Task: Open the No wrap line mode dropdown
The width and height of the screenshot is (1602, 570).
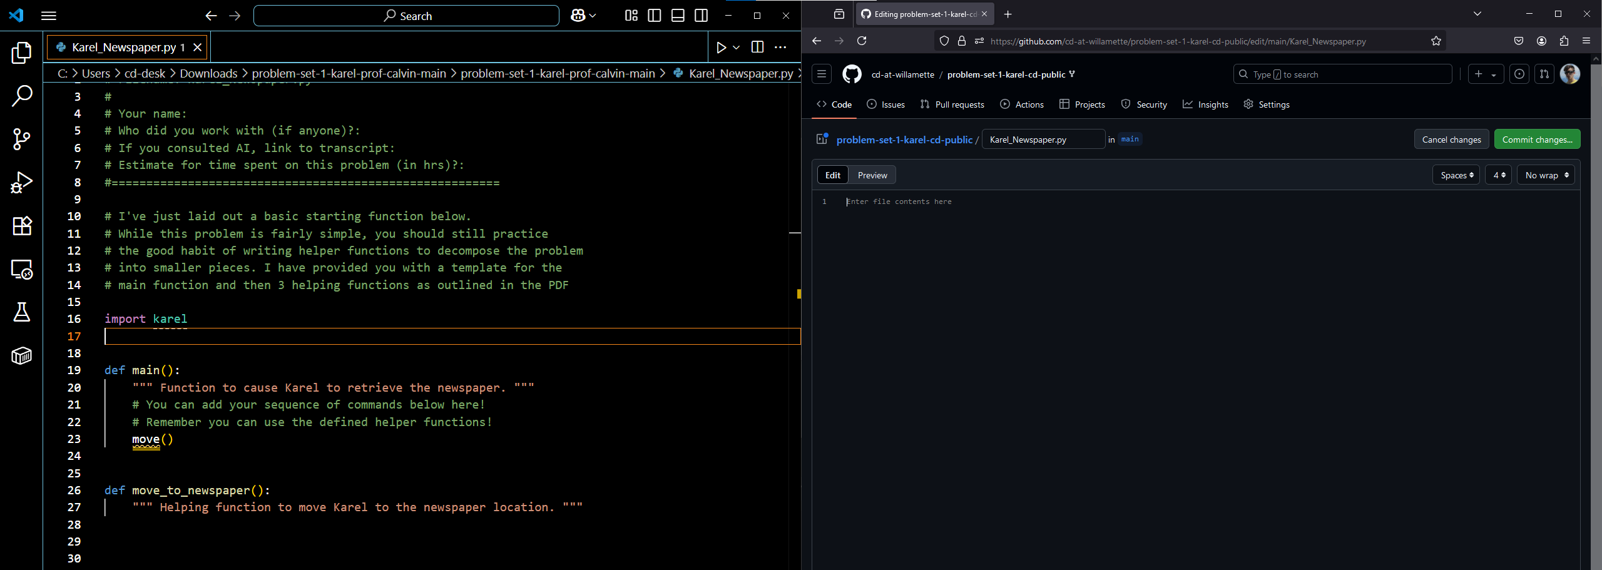Action: (x=1546, y=175)
